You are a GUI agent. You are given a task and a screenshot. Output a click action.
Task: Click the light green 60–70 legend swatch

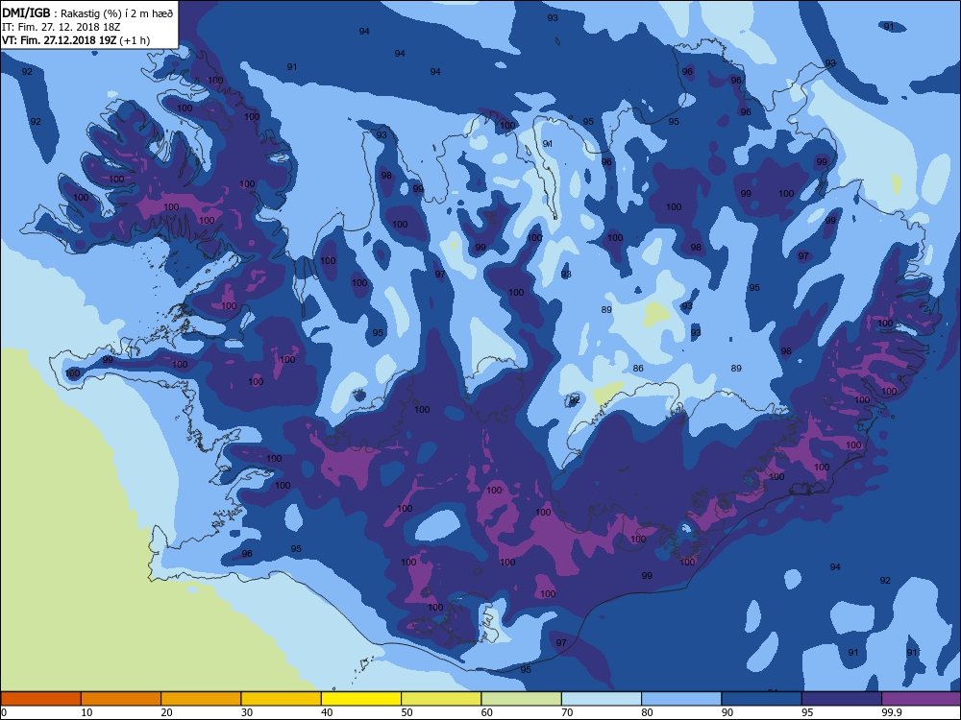pos(522,699)
